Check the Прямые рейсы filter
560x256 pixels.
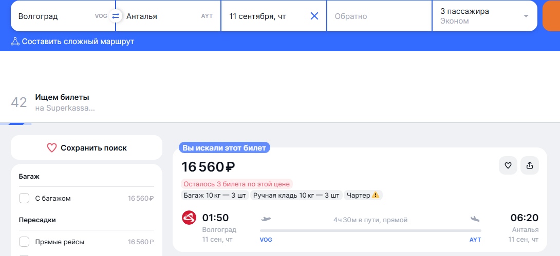[24, 242]
